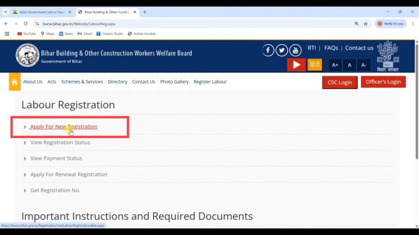This screenshot has height=235, width=419.
Task: Open the tab search dropdown arrow
Action: click(6, 12)
